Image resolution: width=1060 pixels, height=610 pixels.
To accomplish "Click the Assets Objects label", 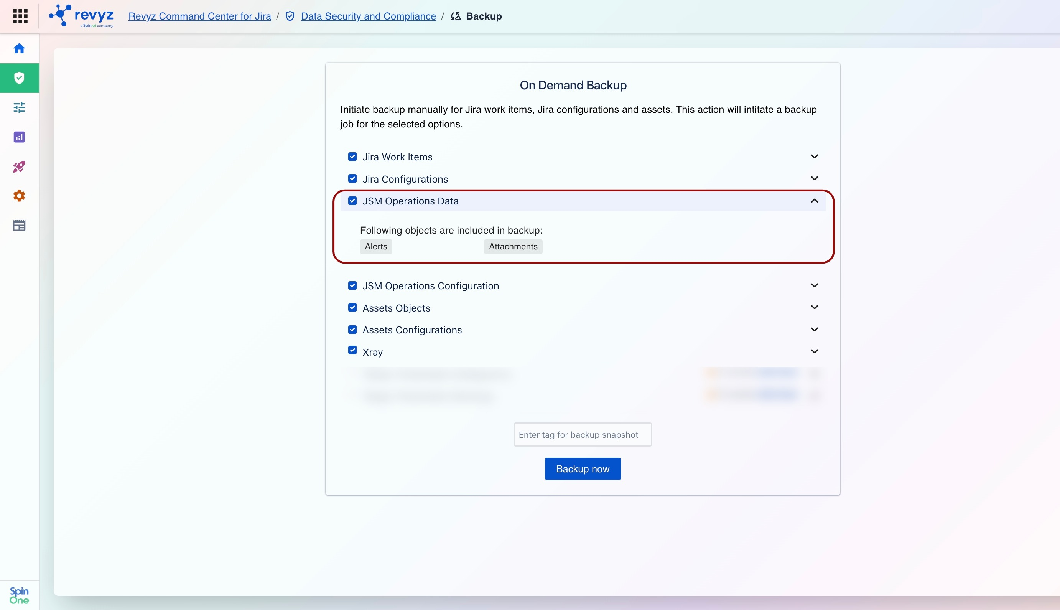I will tap(397, 308).
